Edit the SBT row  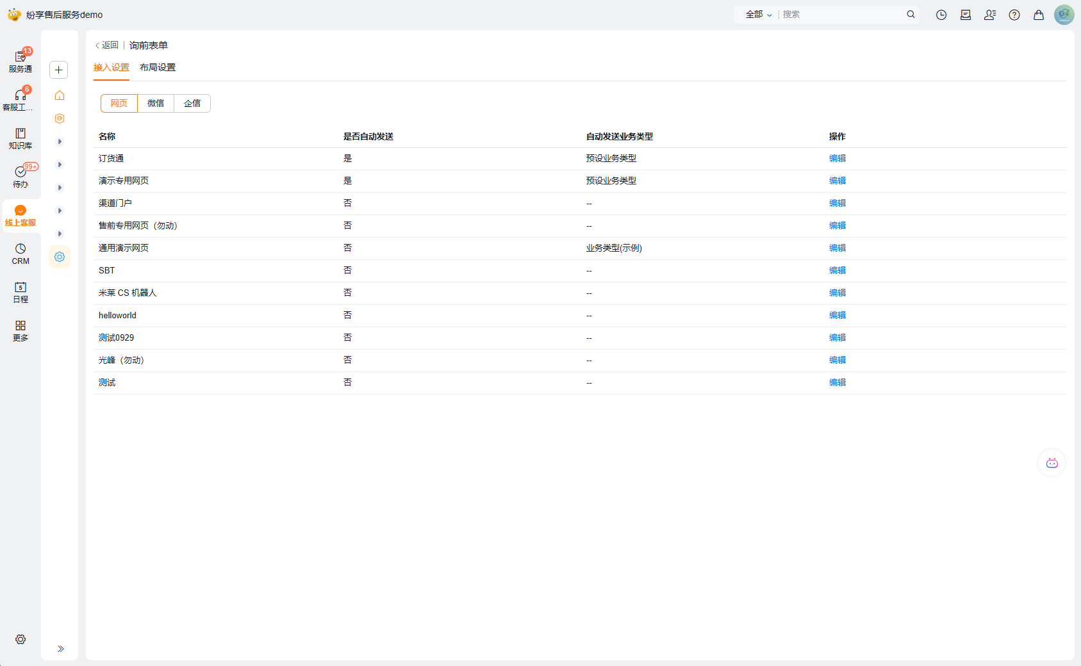pyautogui.click(x=838, y=271)
